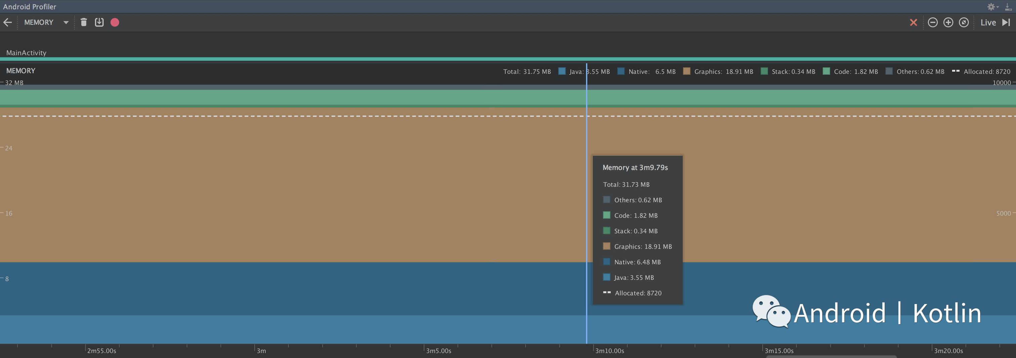
Task: Click the Others legend swatch in header
Action: [x=889, y=71]
